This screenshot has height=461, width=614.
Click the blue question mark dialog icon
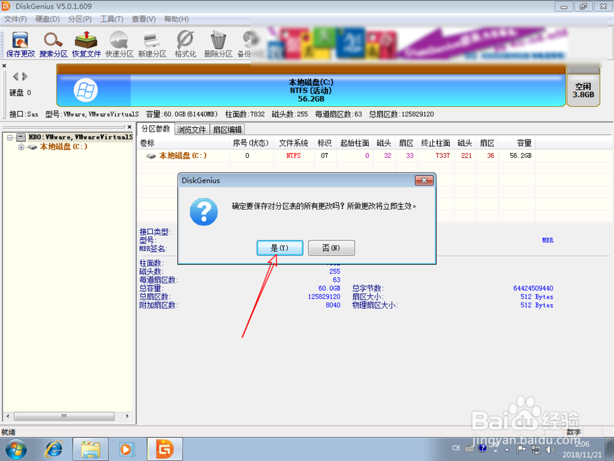tap(204, 211)
